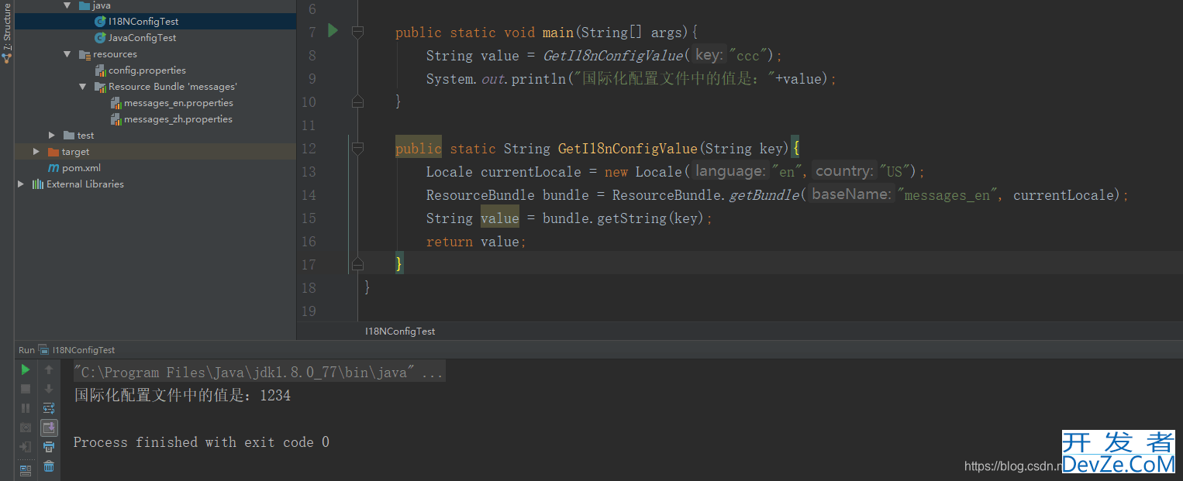Click 'Process finished with exit code 0'
This screenshot has height=481, width=1183.
[x=202, y=442]
